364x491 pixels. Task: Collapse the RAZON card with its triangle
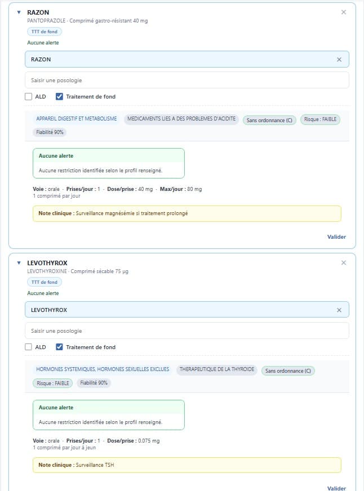(x=19, y=12)
